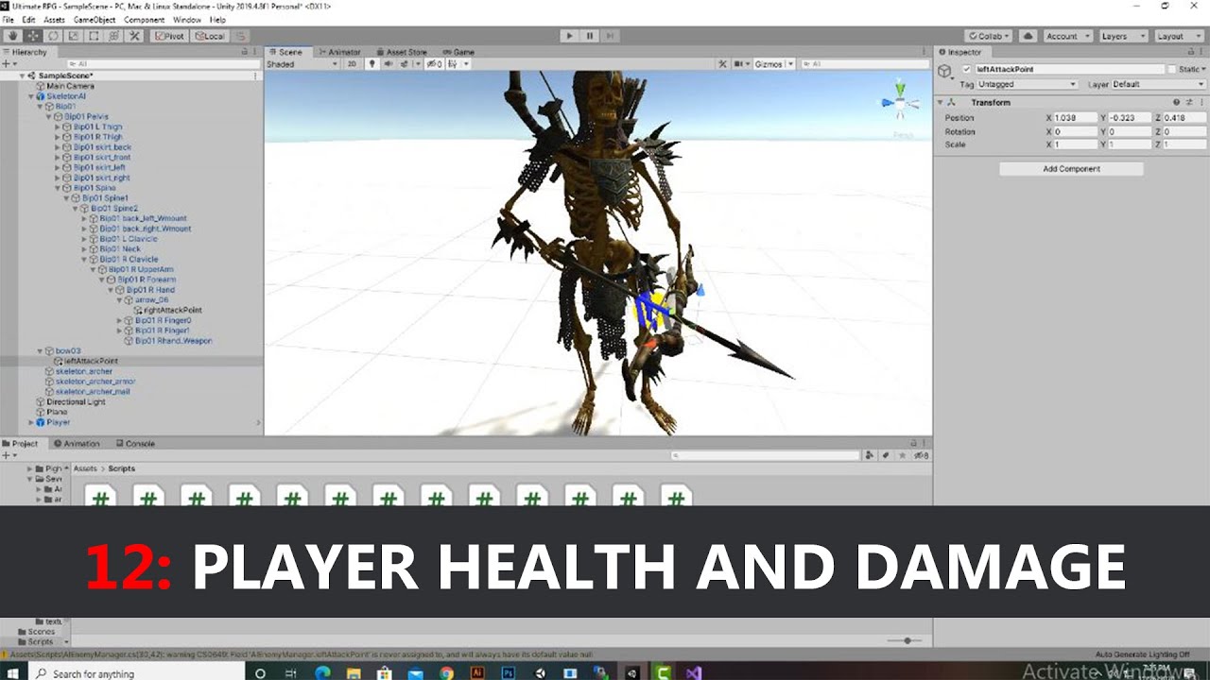
Task: Toggle scene lighting bulb icon
Action: click(372, 64)
